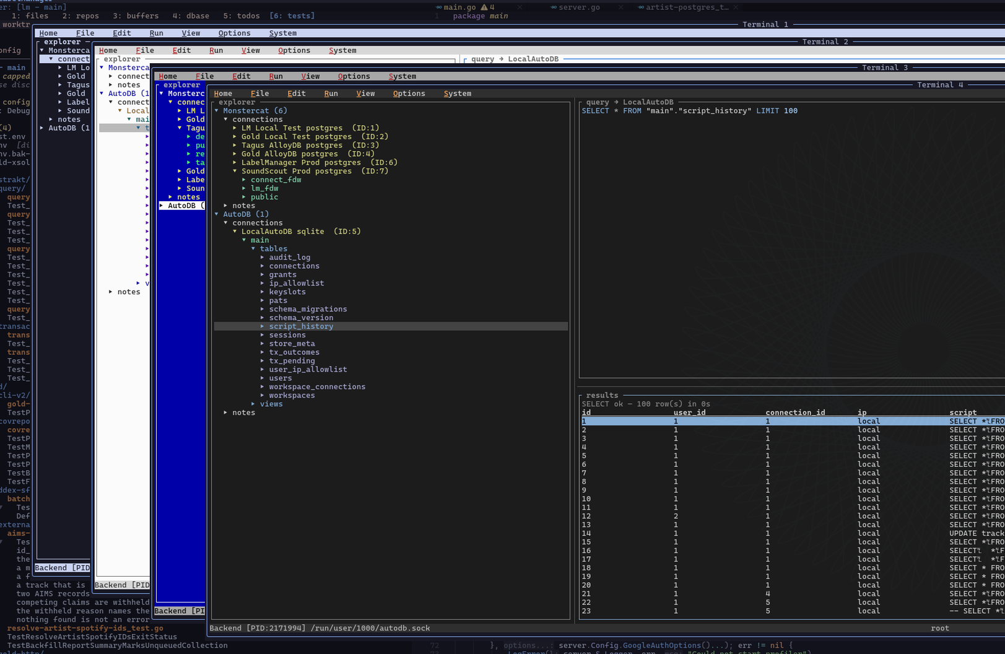The height and width of the screenshot is (654, 1005).
Task: Collapse the main schema arrow
Action: tap(244, 240)
